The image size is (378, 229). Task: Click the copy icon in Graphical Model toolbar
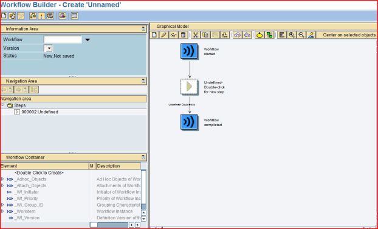pos(205,35)
